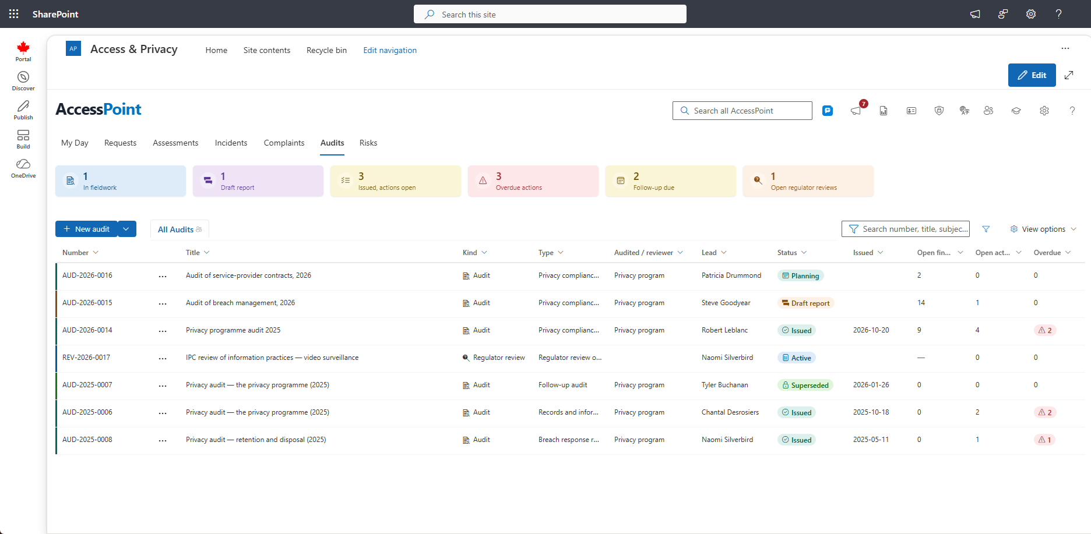1091x534 pixels.
Task: Open announcements megaphone with 7 badge
Action: click(856, 110)
